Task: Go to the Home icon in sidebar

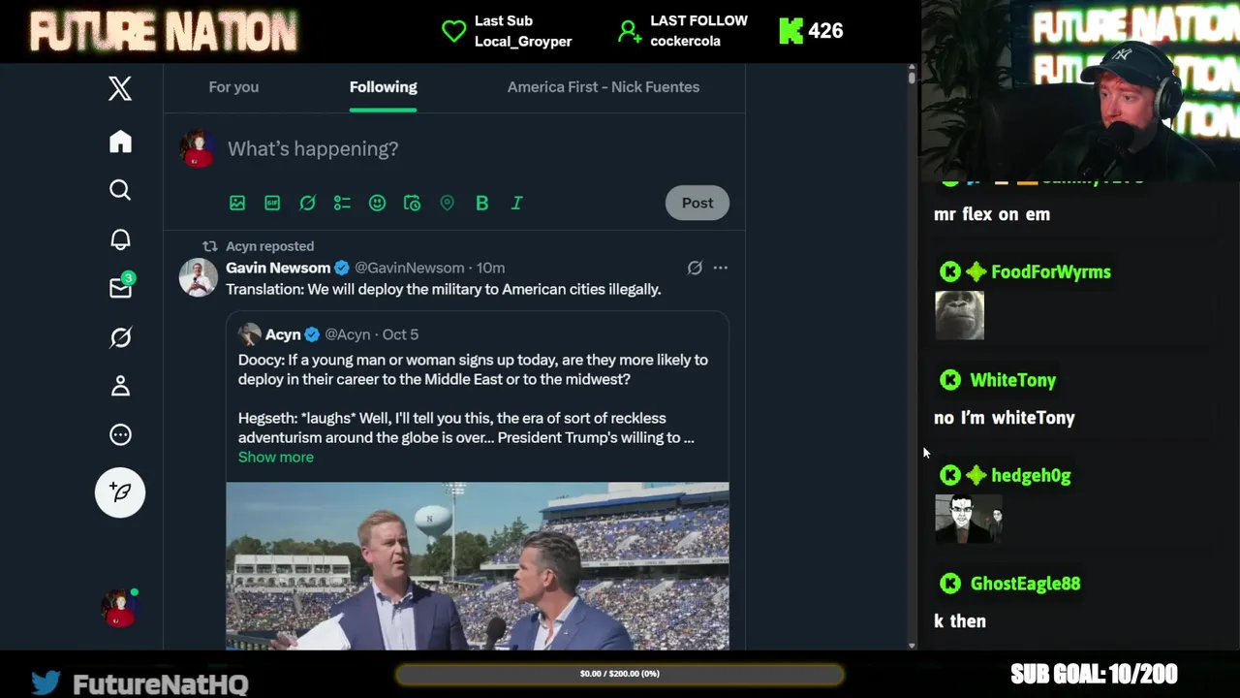Action: 120,142
